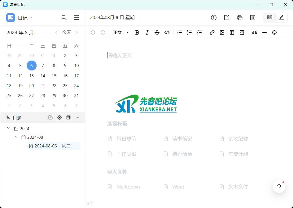Print the current diary entry
This screenshot has width=293, height=208.
[x=240, y=18]
